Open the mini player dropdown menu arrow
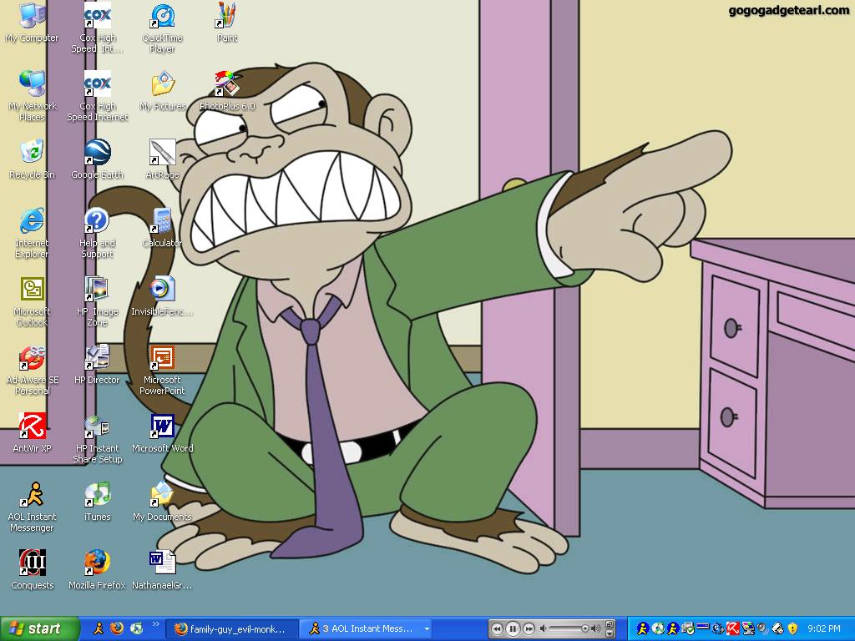855x641 pixels. tap(610, 633)
